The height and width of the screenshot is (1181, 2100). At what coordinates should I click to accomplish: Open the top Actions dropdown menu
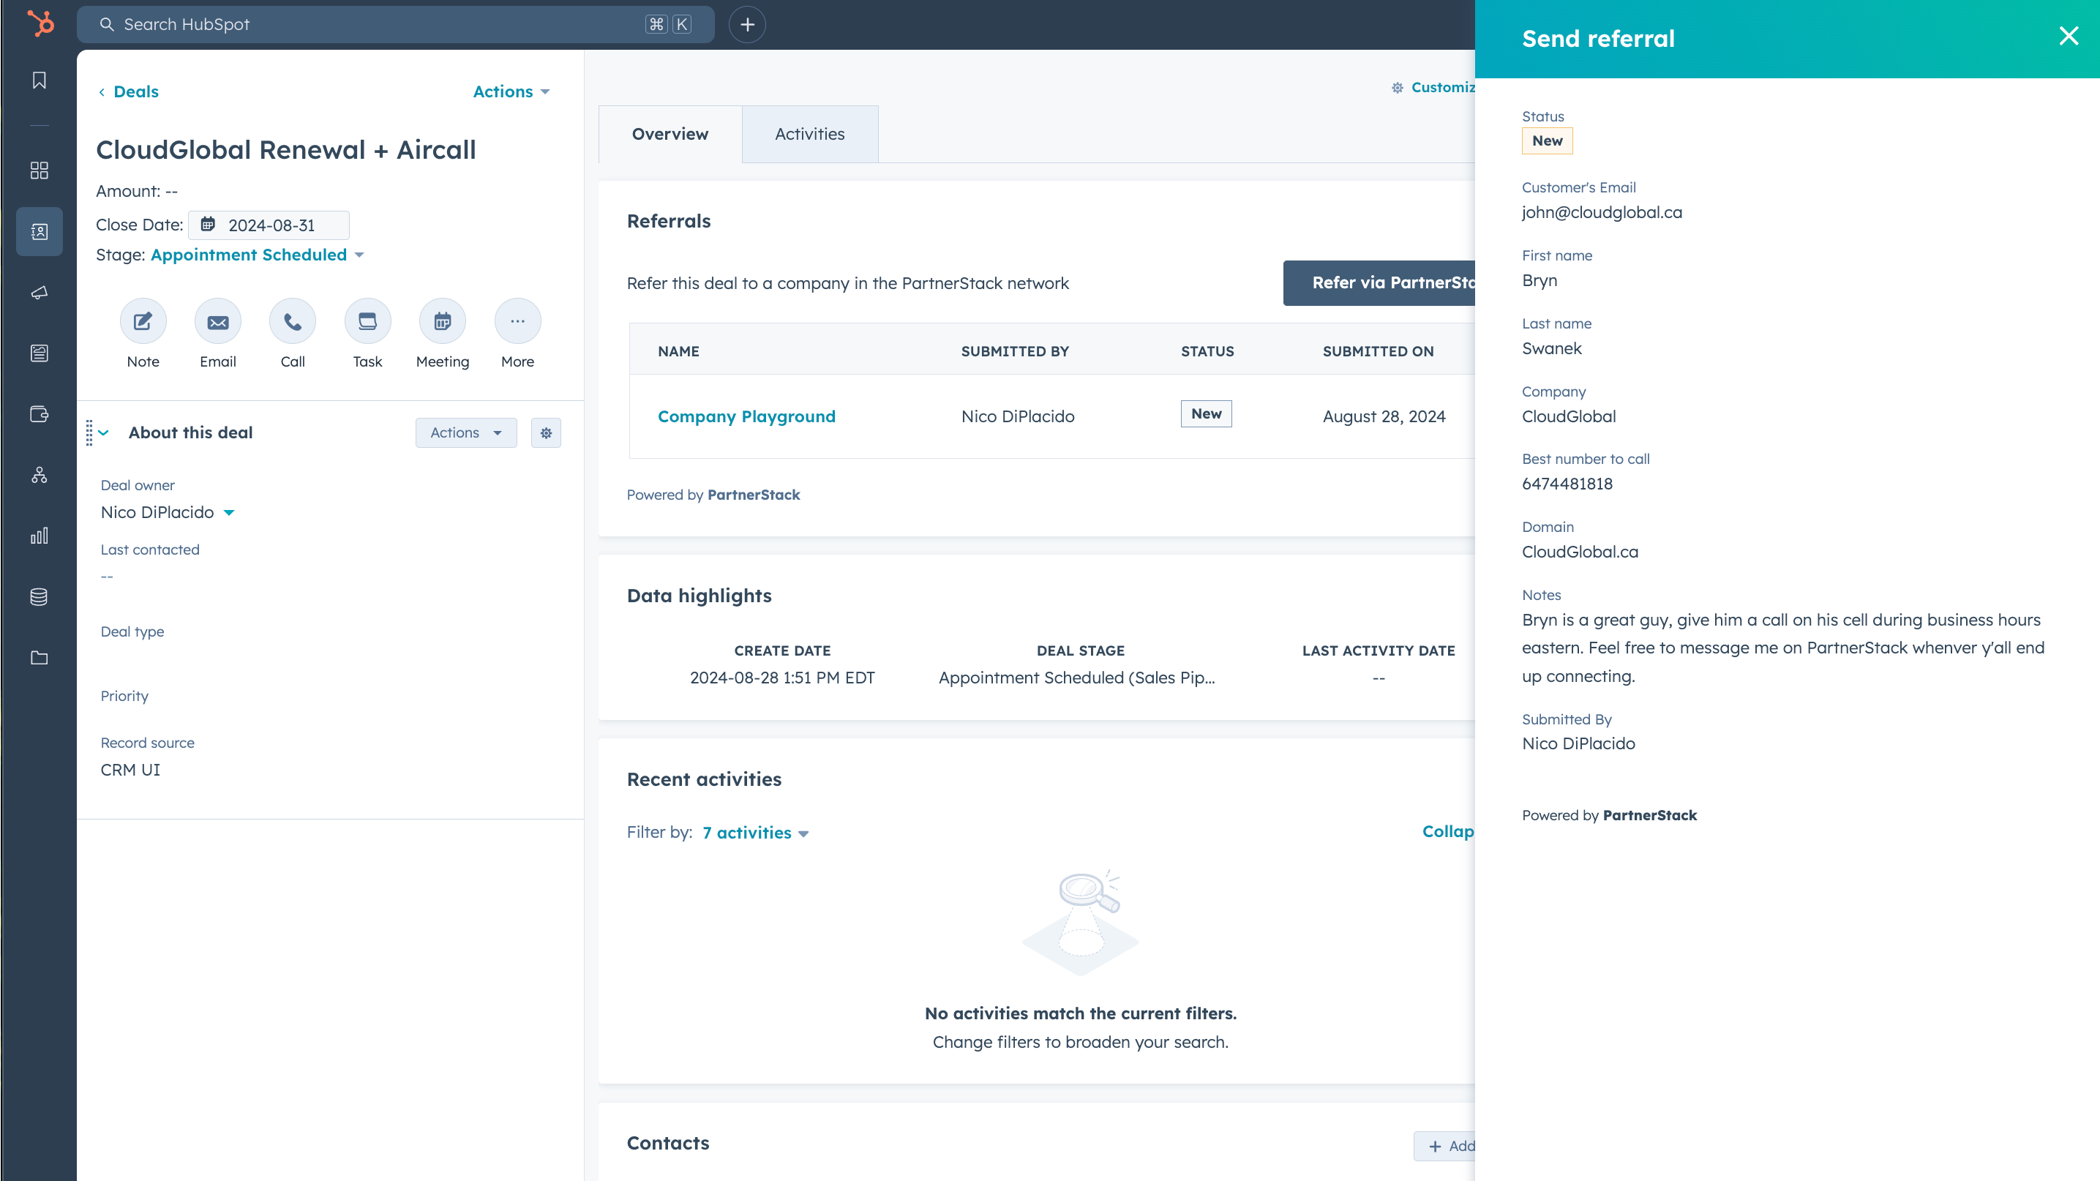pos(511,91)
